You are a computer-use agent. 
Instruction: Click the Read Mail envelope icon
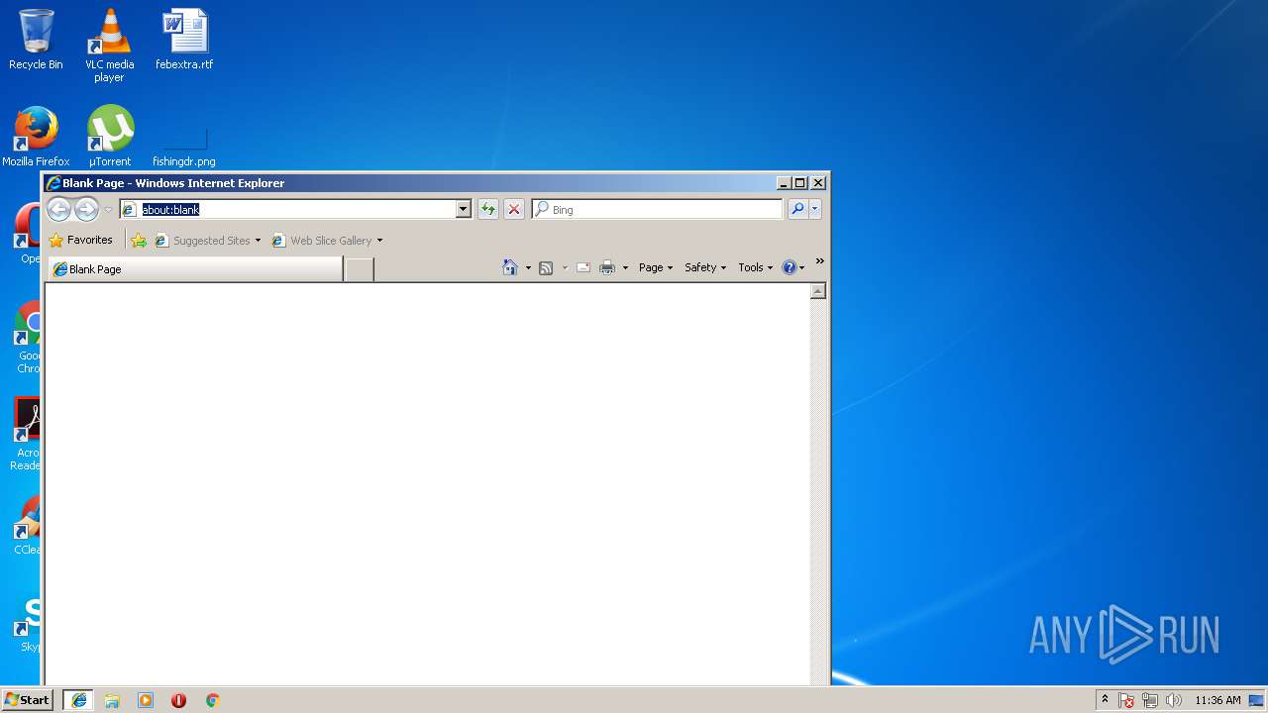point(583,267)
